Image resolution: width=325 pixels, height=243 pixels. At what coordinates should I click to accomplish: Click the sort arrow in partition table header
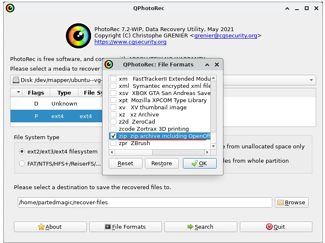pyautogui.click(x=18, y=92)
